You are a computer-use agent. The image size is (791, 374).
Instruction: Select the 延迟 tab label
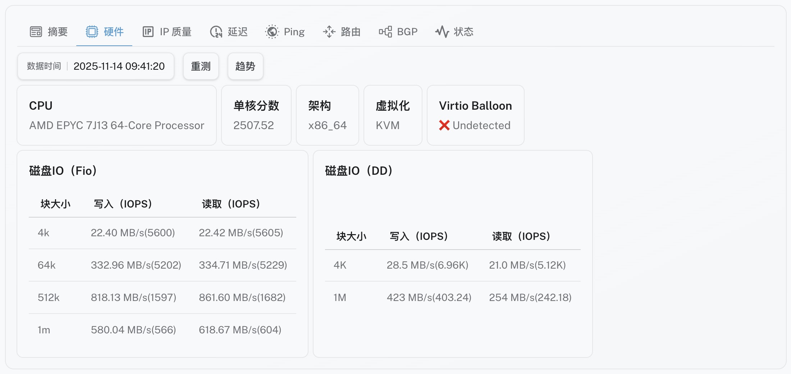point(238,32)
